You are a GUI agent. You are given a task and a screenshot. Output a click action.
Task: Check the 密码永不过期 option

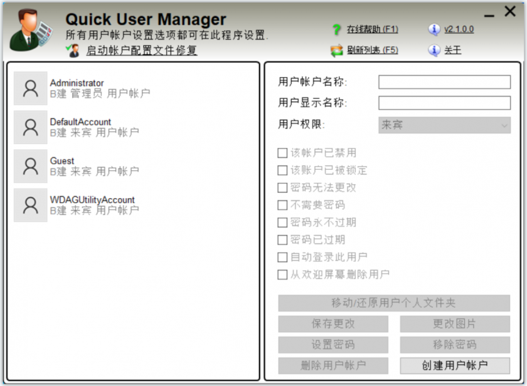(x=283, y=222)
